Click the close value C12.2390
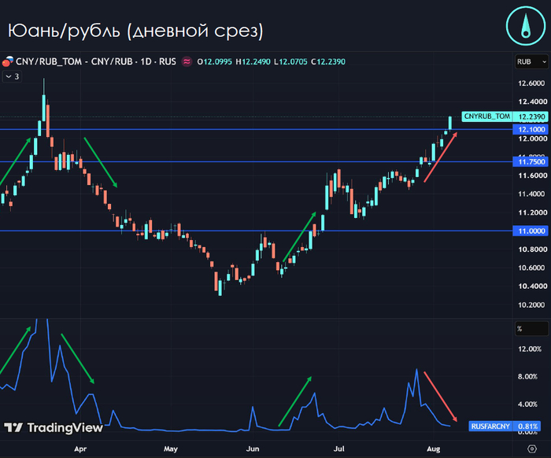551x458 pixels. click(x=328, y=62)
